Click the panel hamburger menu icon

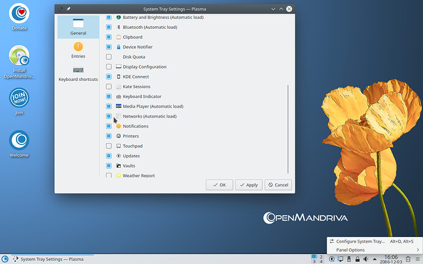pos(418,259)
